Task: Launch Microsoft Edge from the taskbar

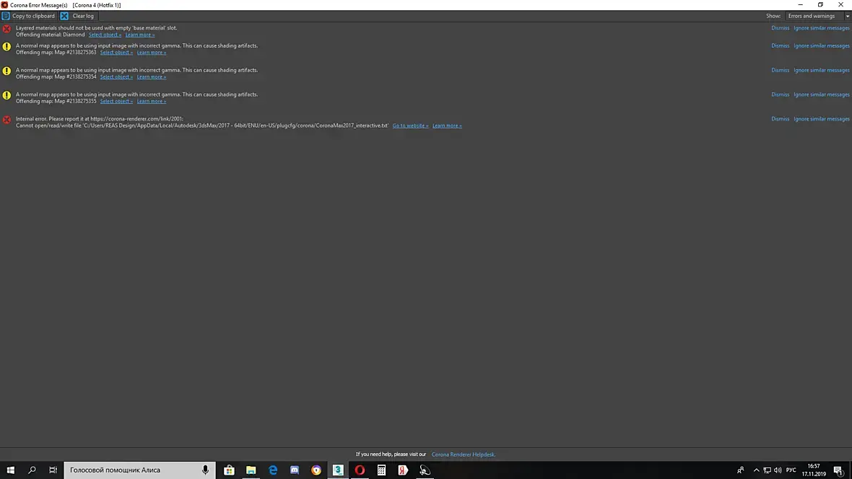Action: [273, 470]
